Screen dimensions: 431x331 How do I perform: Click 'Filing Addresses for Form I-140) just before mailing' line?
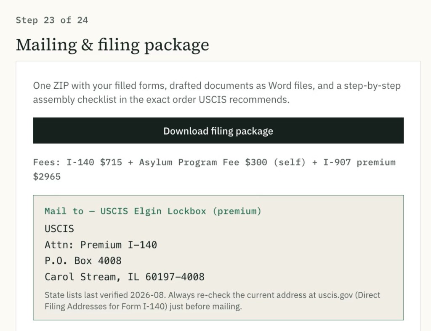click(143, 306)
